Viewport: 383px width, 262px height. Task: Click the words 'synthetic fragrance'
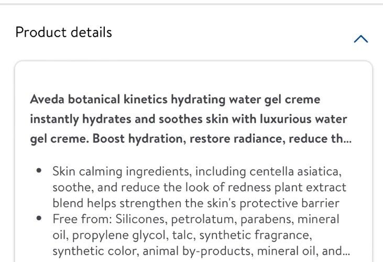256,235
